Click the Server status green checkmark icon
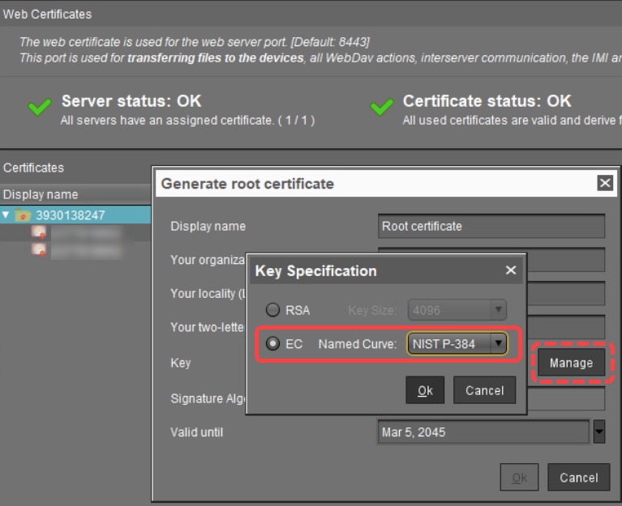The height and width of the screenshot is (506, 622). tap(40, 109)
